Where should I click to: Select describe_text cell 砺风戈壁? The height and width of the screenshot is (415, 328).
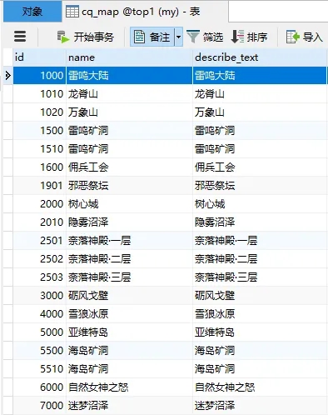(260, 296)
